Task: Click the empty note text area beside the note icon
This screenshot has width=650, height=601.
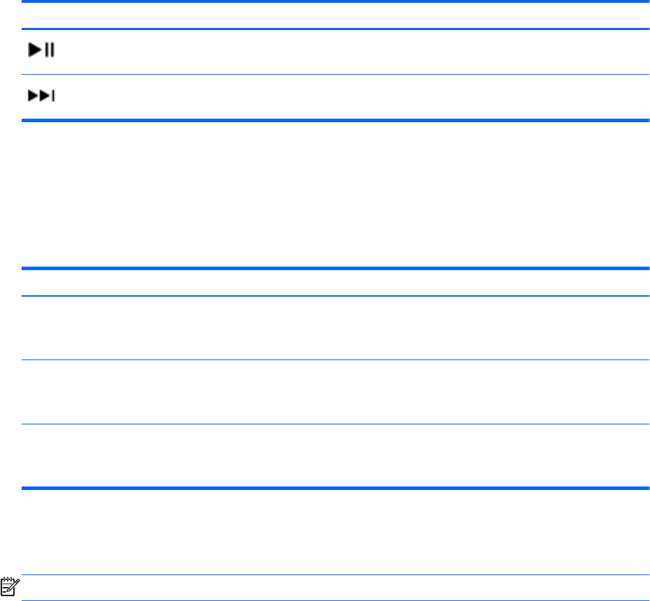Action: pyautogui.click(x=335, y=588)
